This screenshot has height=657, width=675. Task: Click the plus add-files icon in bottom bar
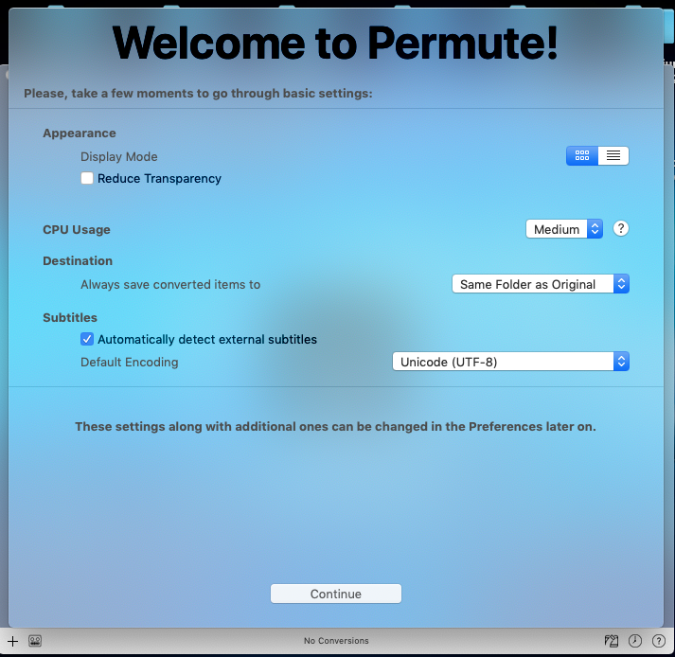pyautogui.click(x=12, y=641)
